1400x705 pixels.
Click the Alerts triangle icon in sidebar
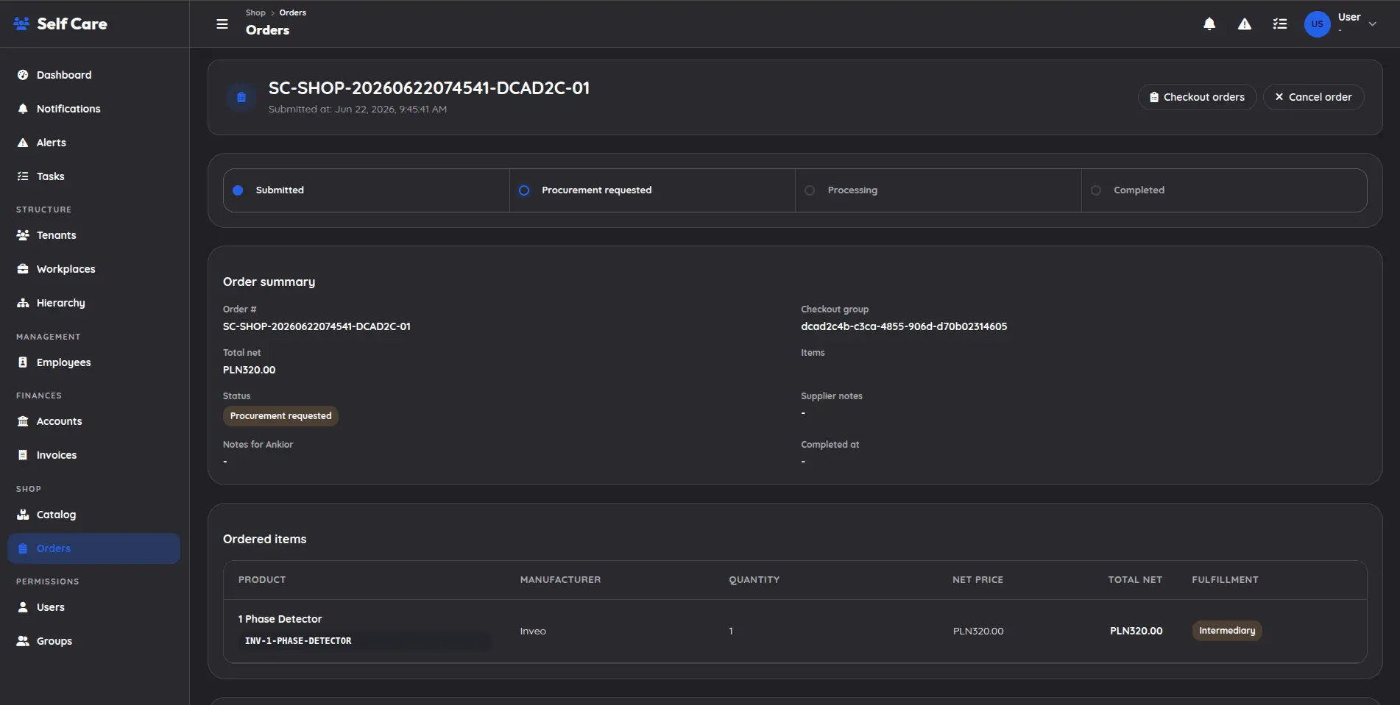pyautogui.click(x=23, y=143)
